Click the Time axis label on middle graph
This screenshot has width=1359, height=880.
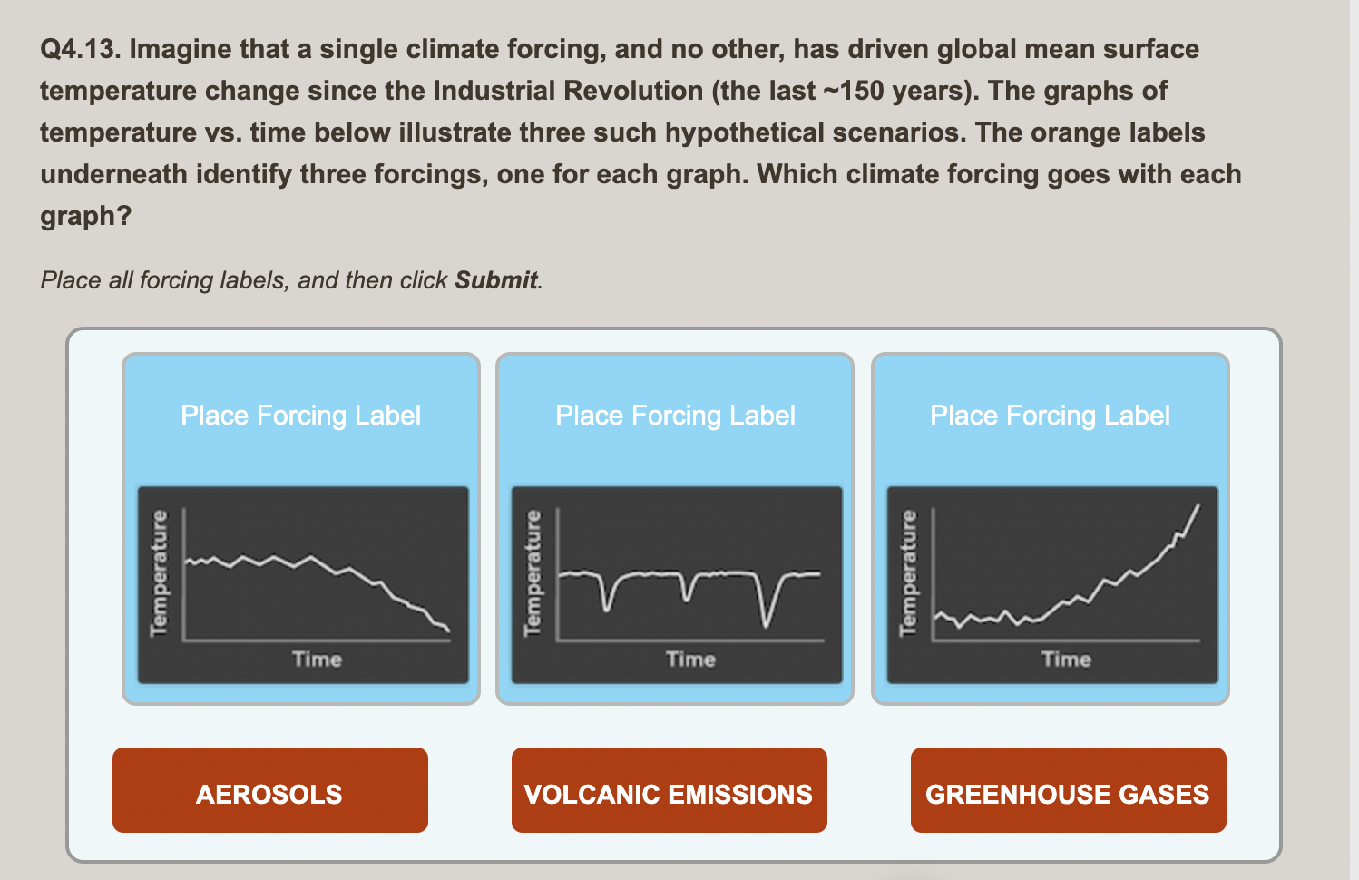pos(691,660)
